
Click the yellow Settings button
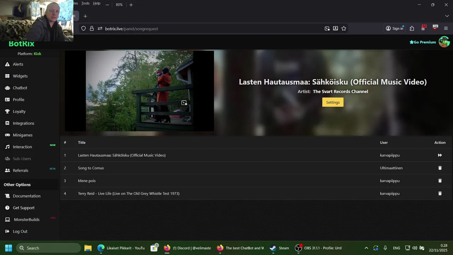click(x=333, y=102)
